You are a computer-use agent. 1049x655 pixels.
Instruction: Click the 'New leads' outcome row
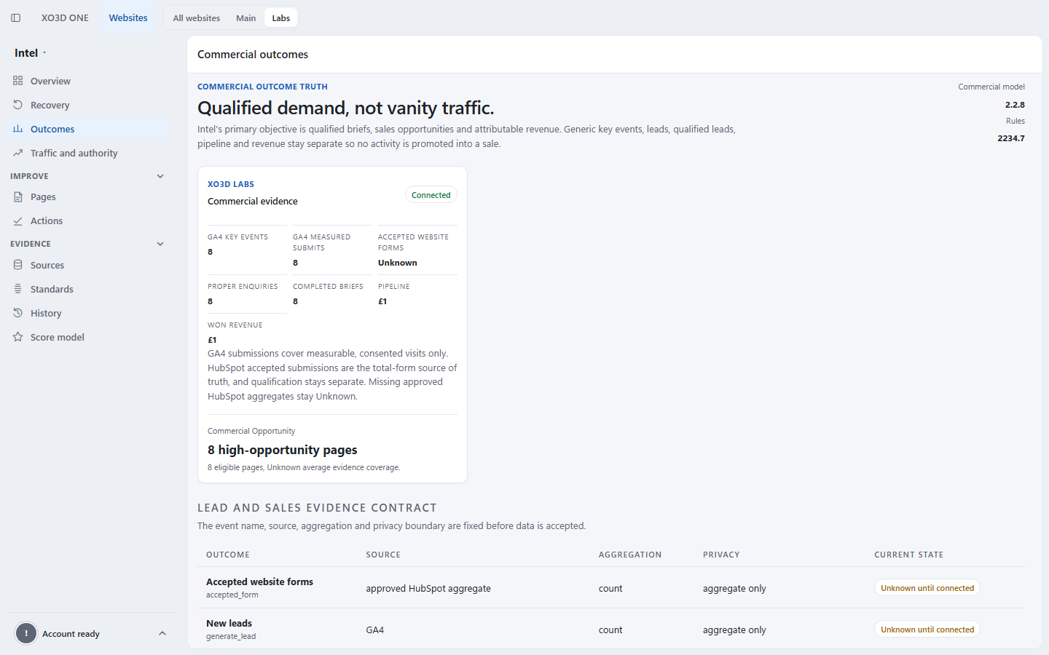[611, 629]
